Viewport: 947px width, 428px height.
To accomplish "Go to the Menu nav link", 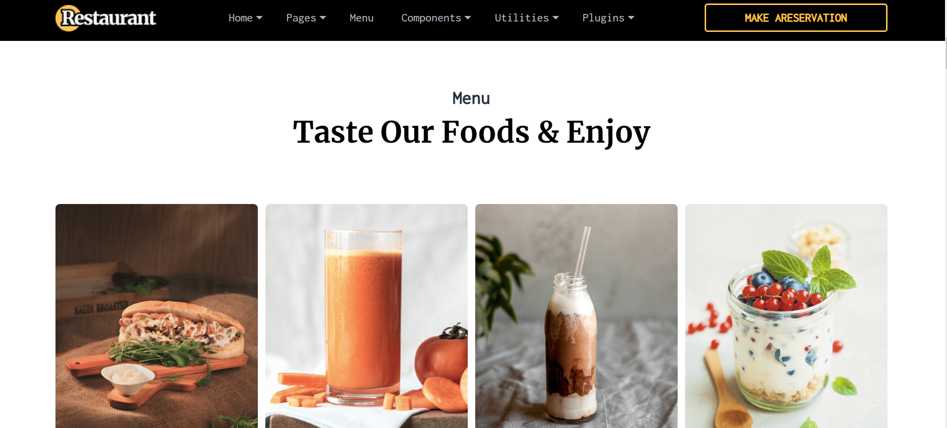I will coord(362,18).
